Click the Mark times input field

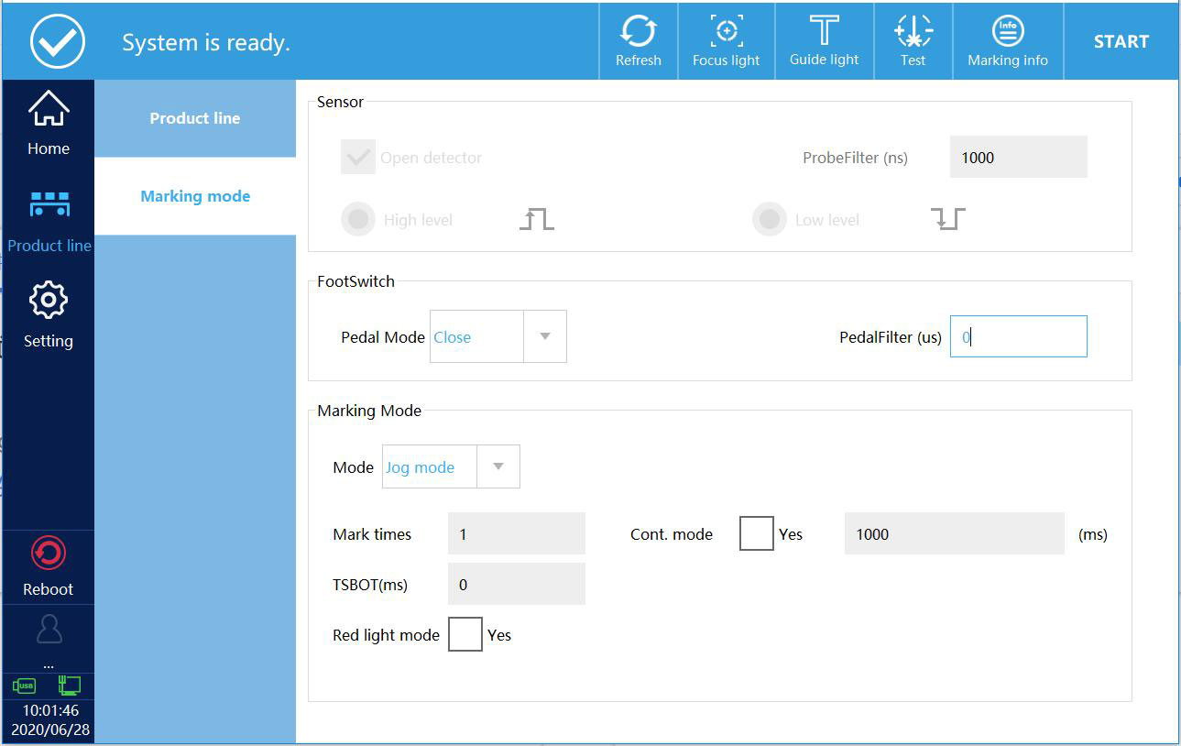[517, 533]
